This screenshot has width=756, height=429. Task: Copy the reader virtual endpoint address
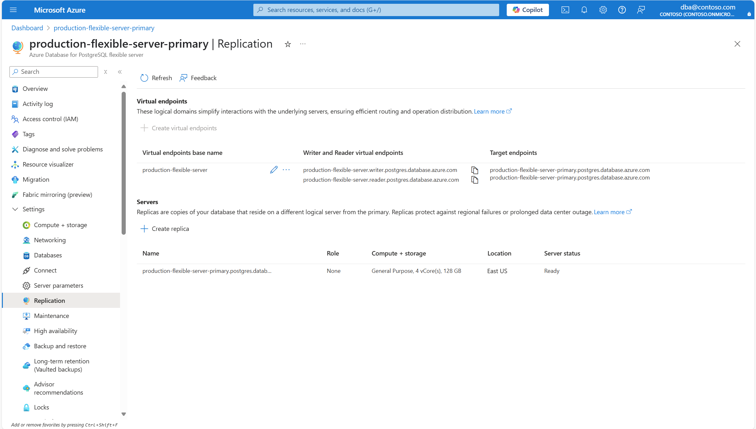tap(475, 180)
